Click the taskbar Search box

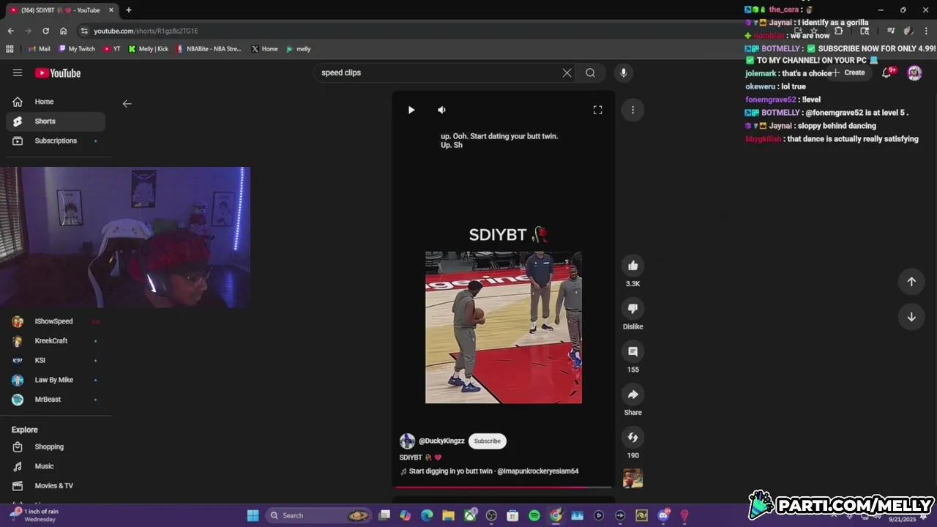tap(318, 515)
